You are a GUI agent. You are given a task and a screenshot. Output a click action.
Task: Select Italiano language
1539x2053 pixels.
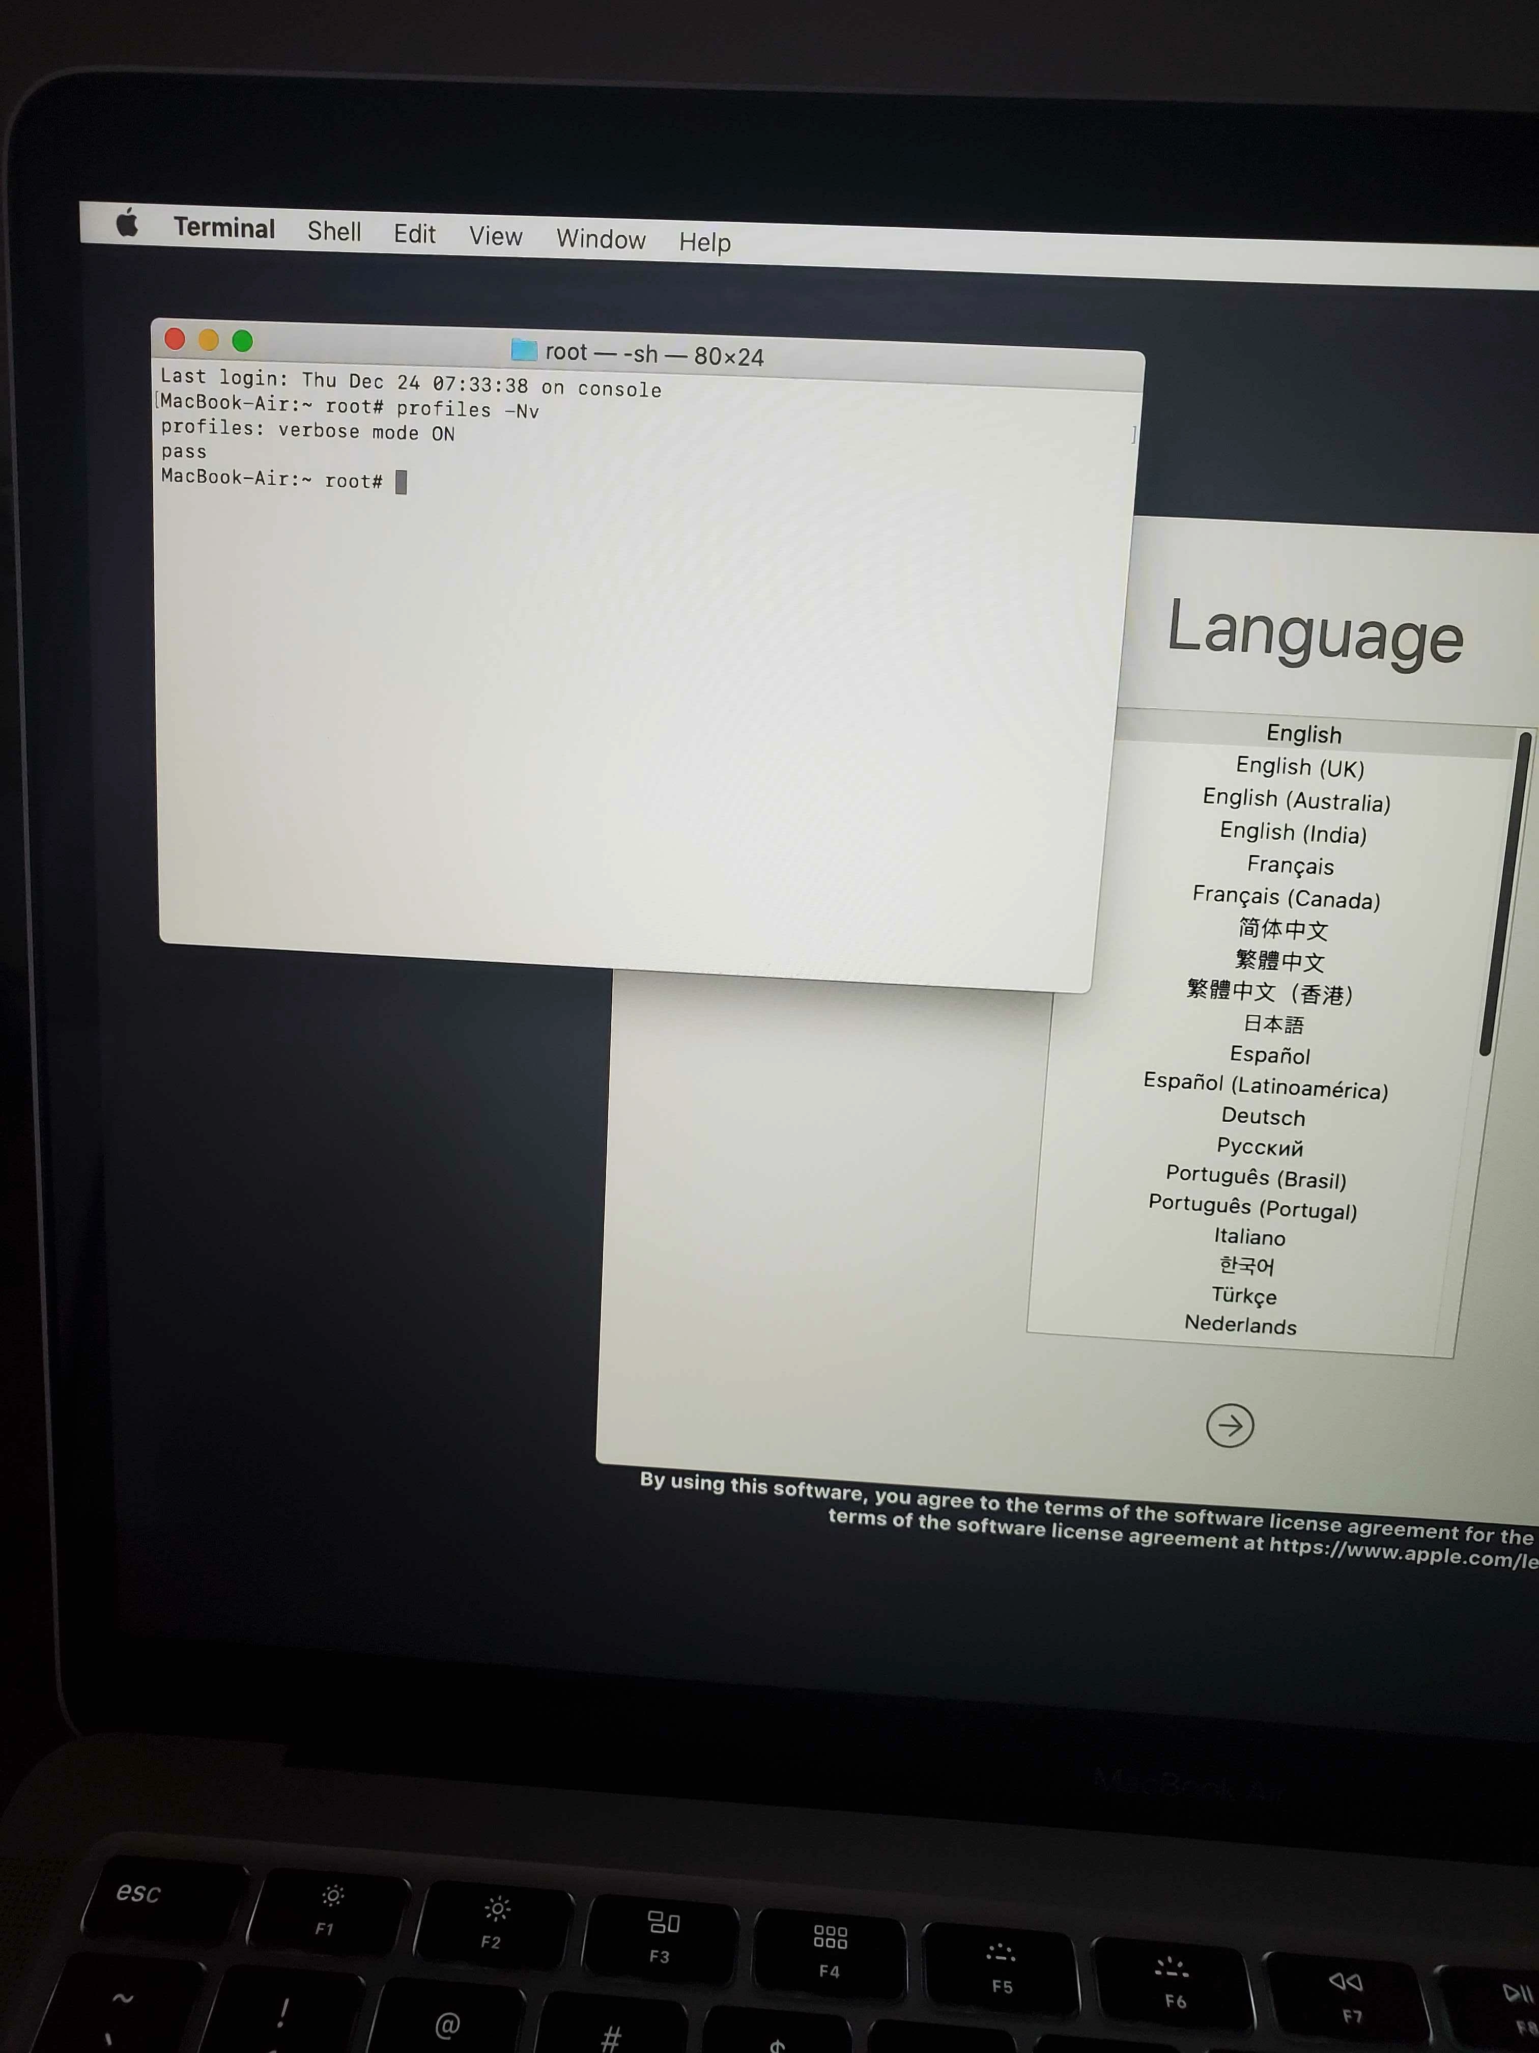pyautogui.click(x=1249, y=1237)
